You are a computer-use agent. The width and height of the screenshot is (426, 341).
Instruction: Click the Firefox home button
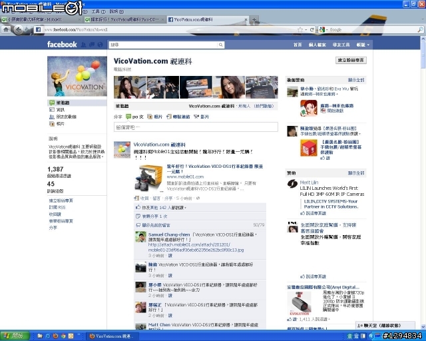pos(6,29)
